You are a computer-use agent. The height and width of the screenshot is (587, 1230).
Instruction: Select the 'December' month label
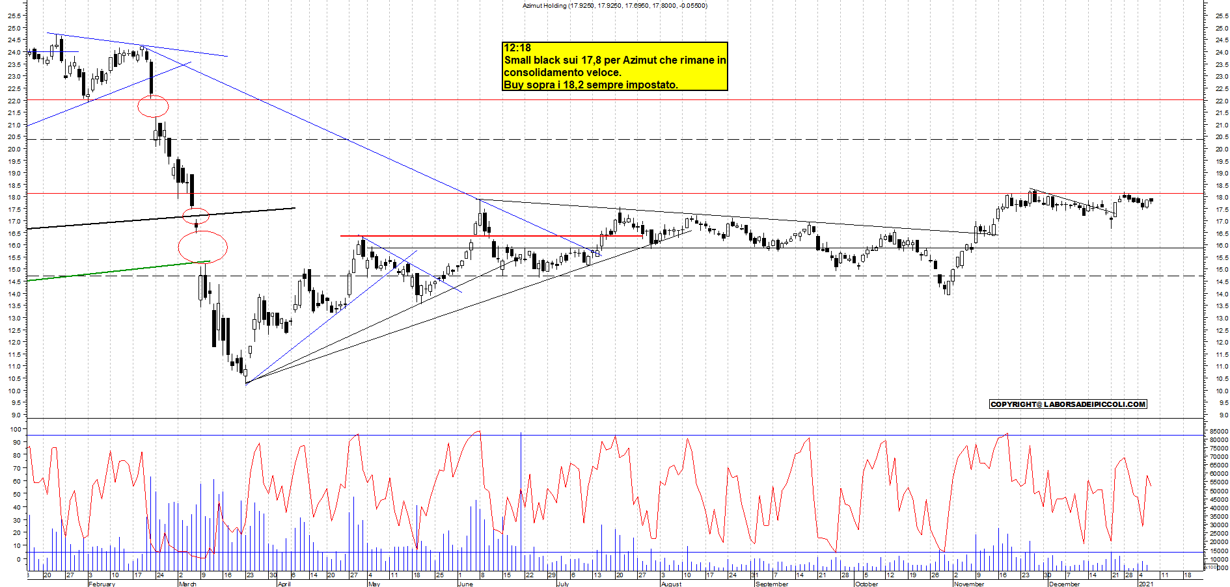coord(1064,584)
